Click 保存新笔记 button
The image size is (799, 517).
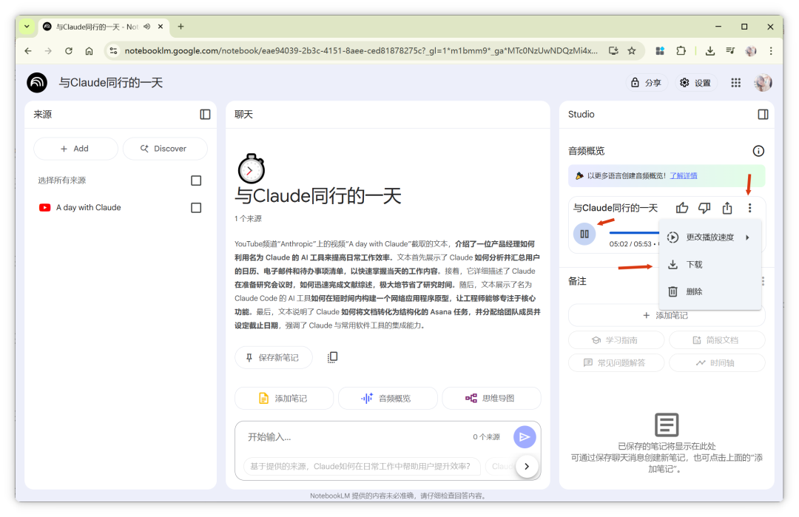pyautogui.click(x=273, y=357)
